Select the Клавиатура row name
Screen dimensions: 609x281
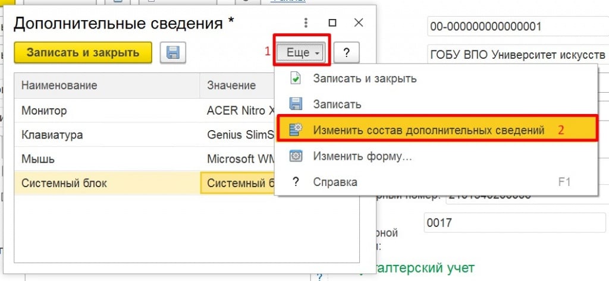click(52, 135)
